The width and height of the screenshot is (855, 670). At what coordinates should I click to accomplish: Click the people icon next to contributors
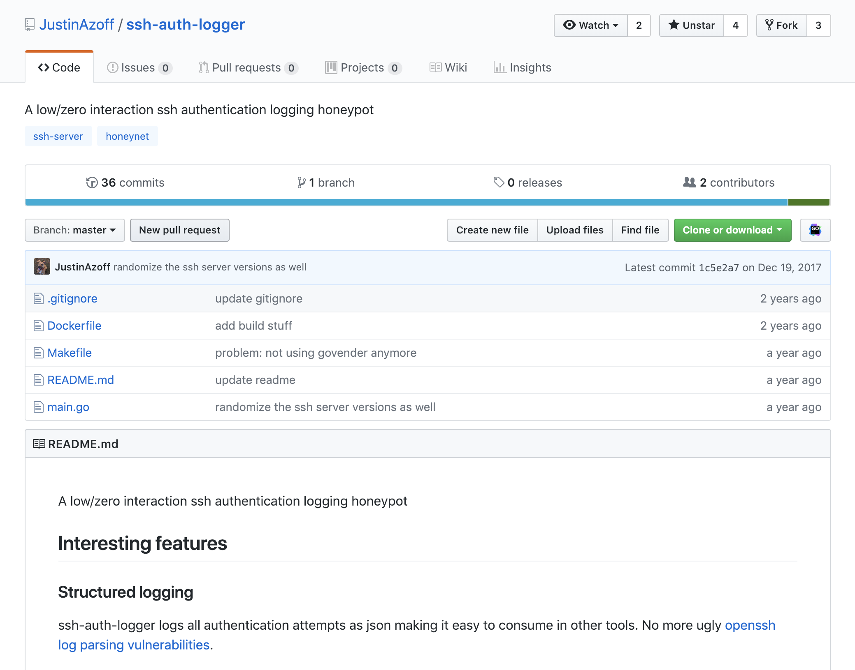[x=690, y=182]
